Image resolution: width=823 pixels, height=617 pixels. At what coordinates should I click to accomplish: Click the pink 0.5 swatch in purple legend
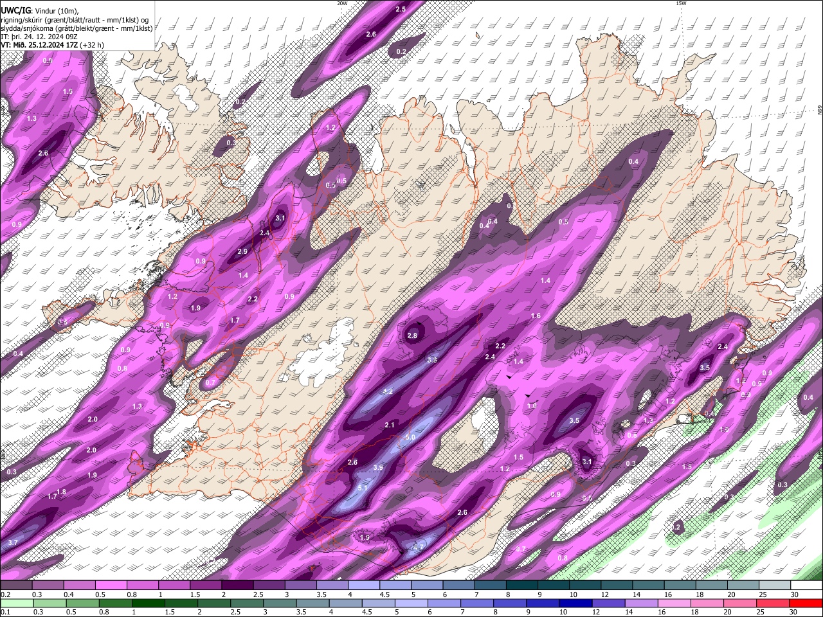pyautogui.click(x=111, y=586)
